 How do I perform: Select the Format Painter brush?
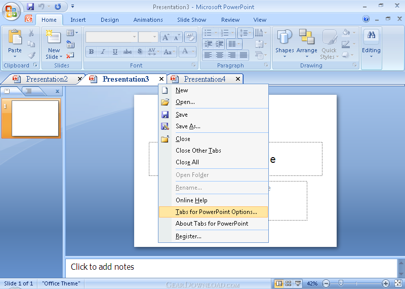pyautogui.click(x=31, y=55)
